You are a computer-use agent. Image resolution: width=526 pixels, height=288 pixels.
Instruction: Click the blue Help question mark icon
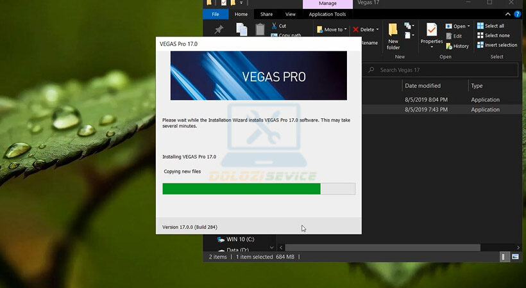click(518, 14)
